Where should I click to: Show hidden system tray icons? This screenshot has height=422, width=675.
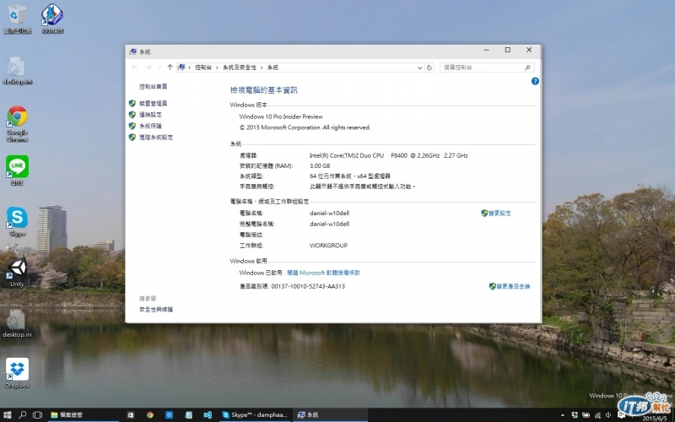click(562, 415)
